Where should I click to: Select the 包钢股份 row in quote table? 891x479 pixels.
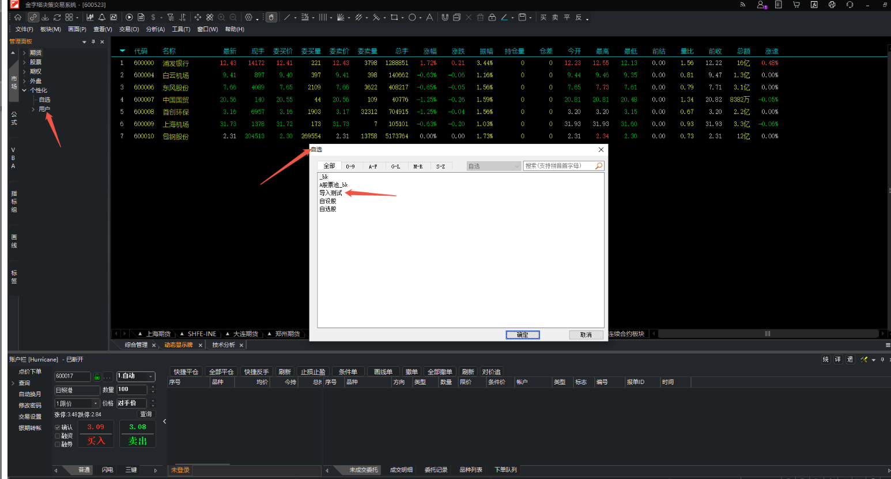(499, 136)
